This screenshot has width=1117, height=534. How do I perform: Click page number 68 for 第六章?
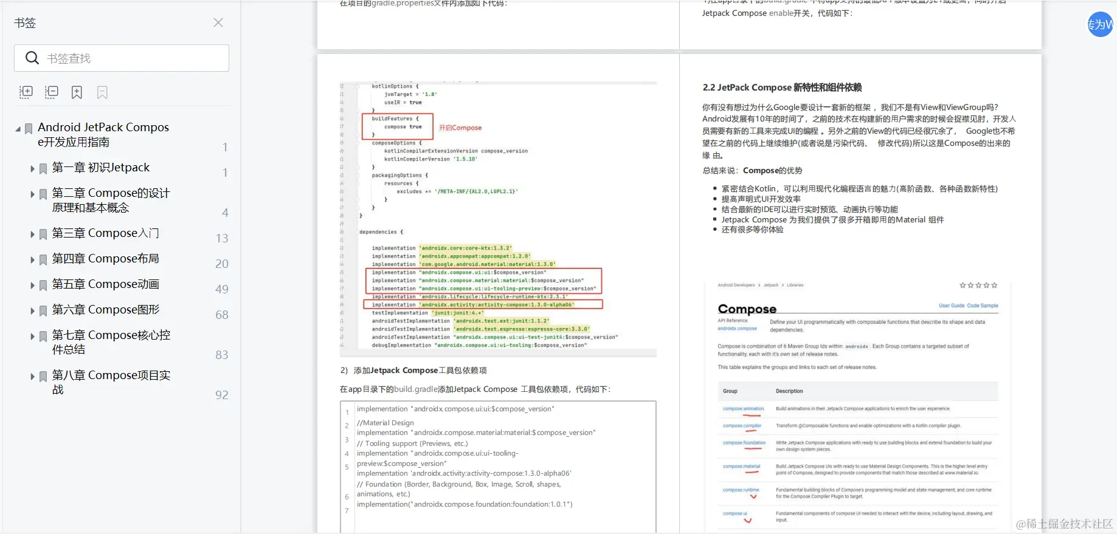(222, 315)
